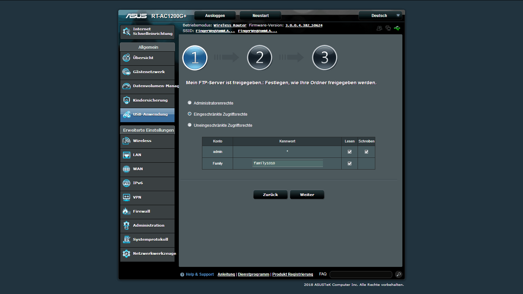
Task: Click the Ausloggen button
Action: 215,16
